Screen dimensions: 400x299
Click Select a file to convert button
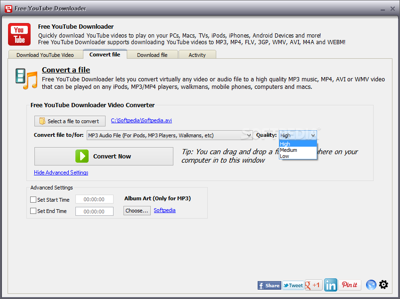point(70,121)
